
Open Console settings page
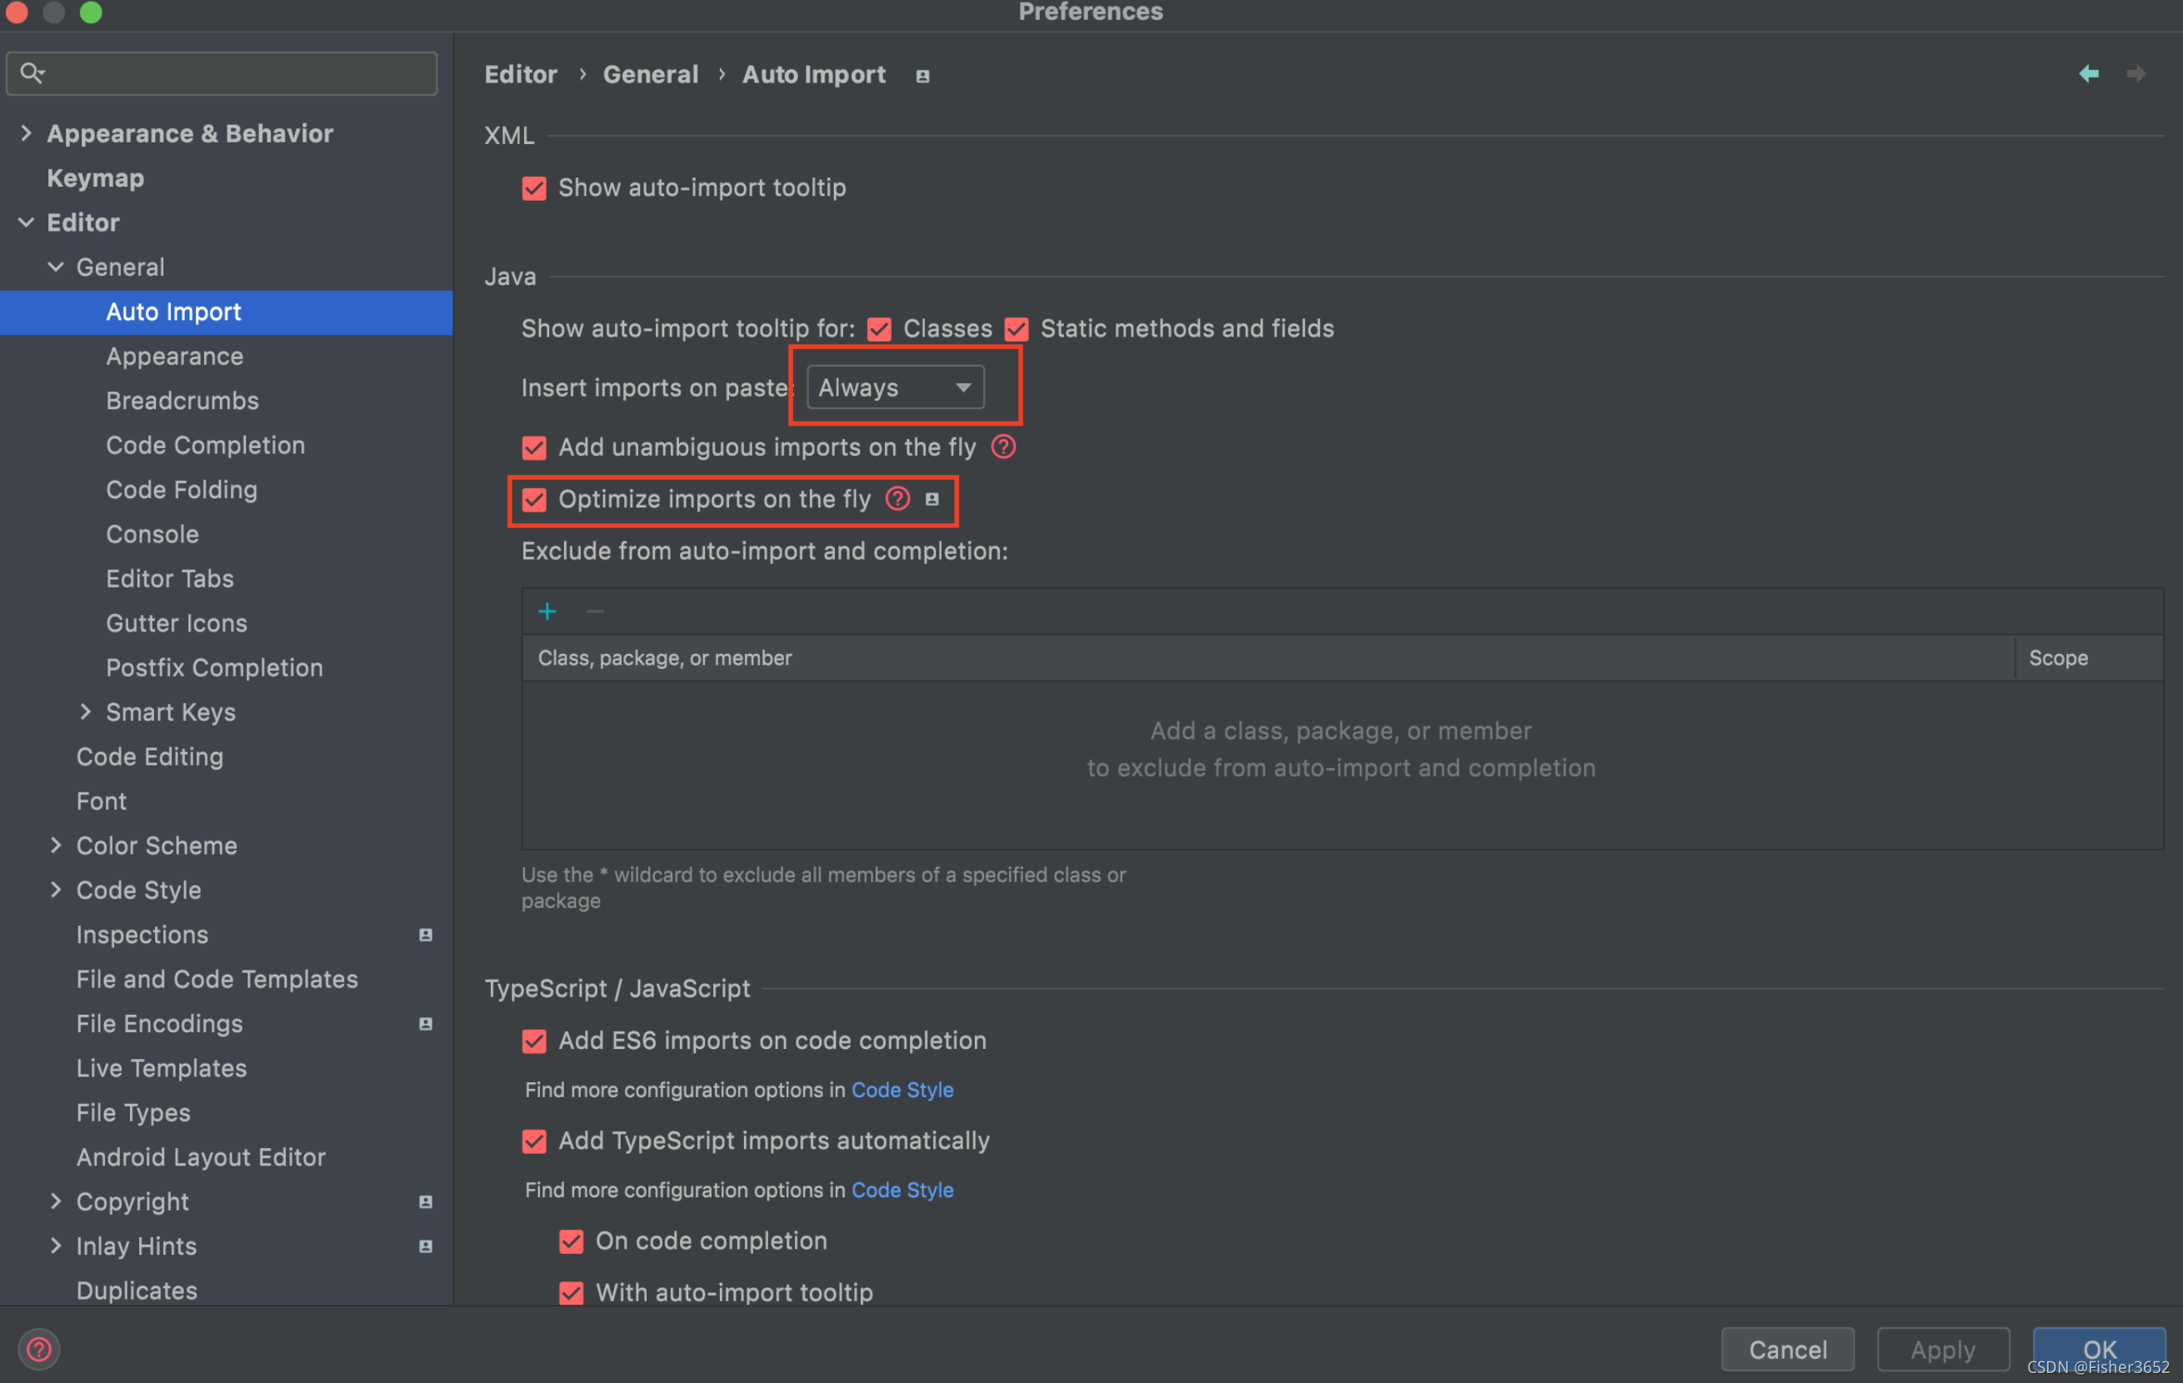pos(152,534)
